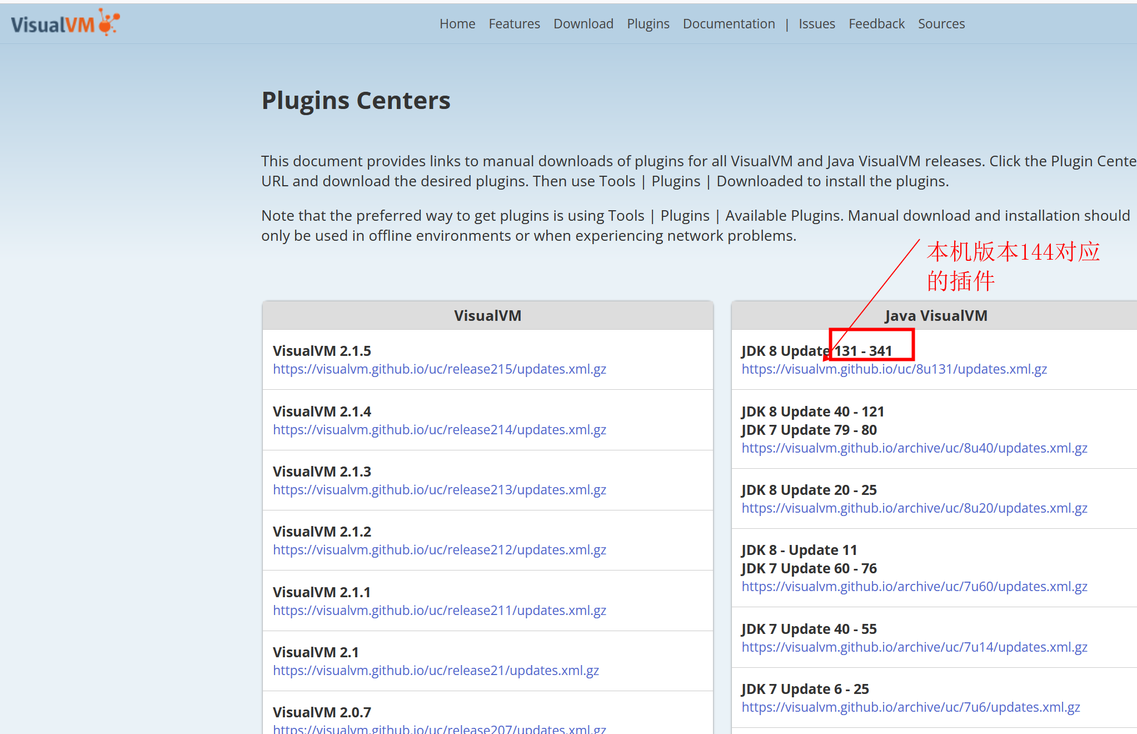The height and width of the screenshot is (734, 1137).
Task: Click the 'JDK 8 - Update 11' title
Action: click(799, 550)
